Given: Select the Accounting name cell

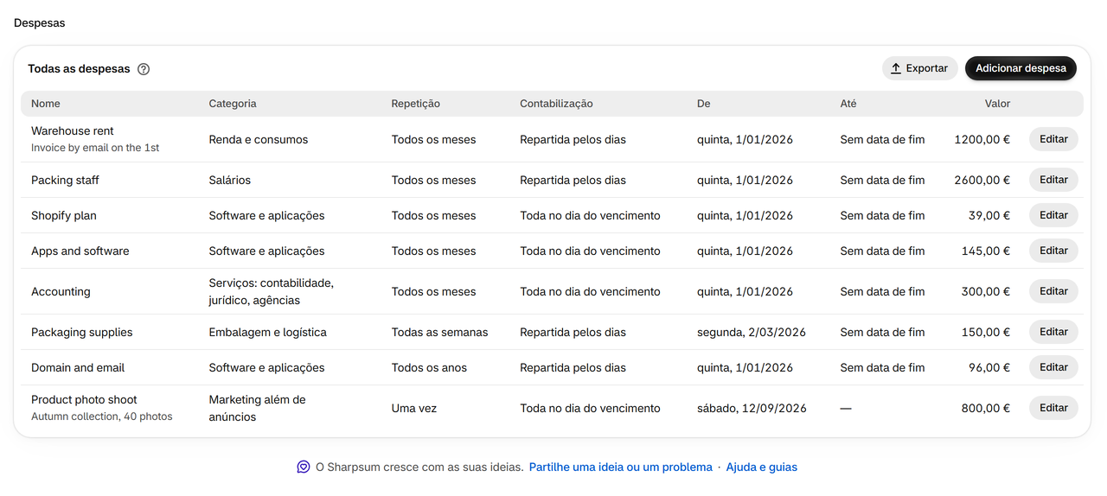Looking at the screenshot, I should [x=61, y=291].
